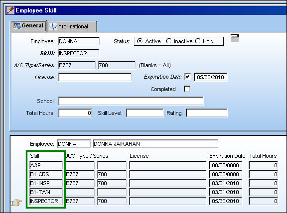Click the Expiration Date field 05/30/2010

click(210, 77)
